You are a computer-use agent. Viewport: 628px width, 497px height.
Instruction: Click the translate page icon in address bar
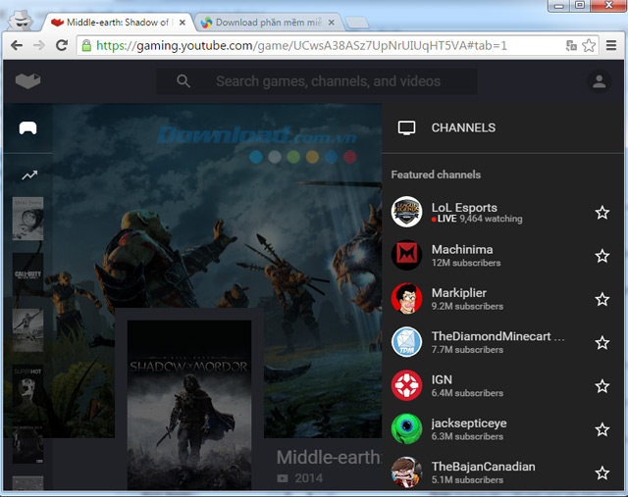pos(571,46)
